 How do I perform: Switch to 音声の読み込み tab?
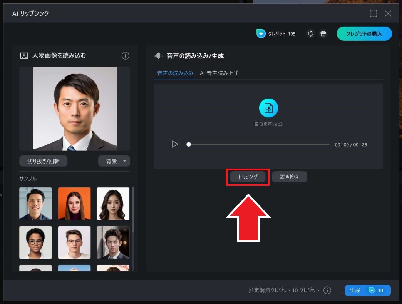click(x=175, y=73)
